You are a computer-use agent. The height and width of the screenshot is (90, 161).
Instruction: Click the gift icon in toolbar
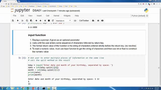[98, 20]
